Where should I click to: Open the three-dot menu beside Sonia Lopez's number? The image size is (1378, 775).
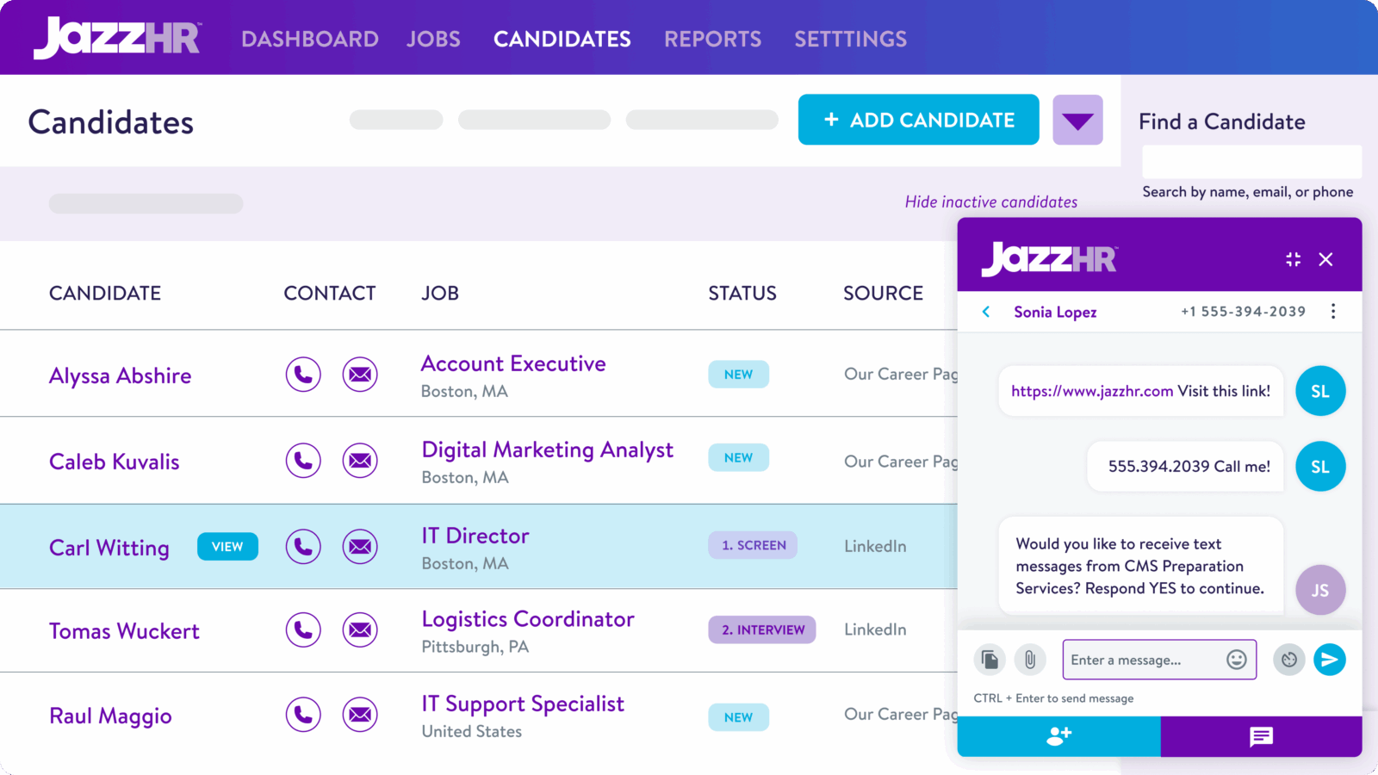1333,311
